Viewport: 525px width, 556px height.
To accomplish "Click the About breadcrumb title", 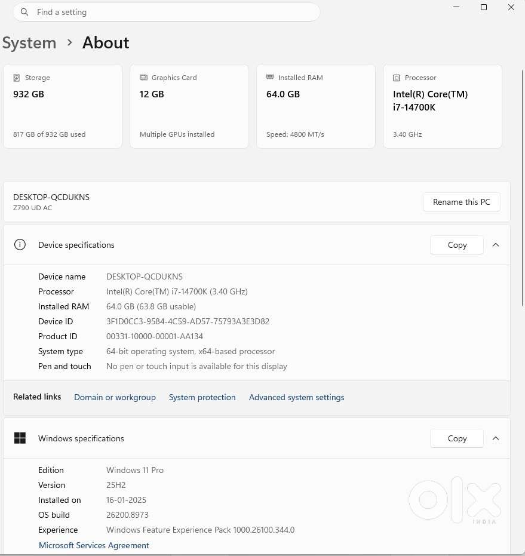I will (106, 42).
